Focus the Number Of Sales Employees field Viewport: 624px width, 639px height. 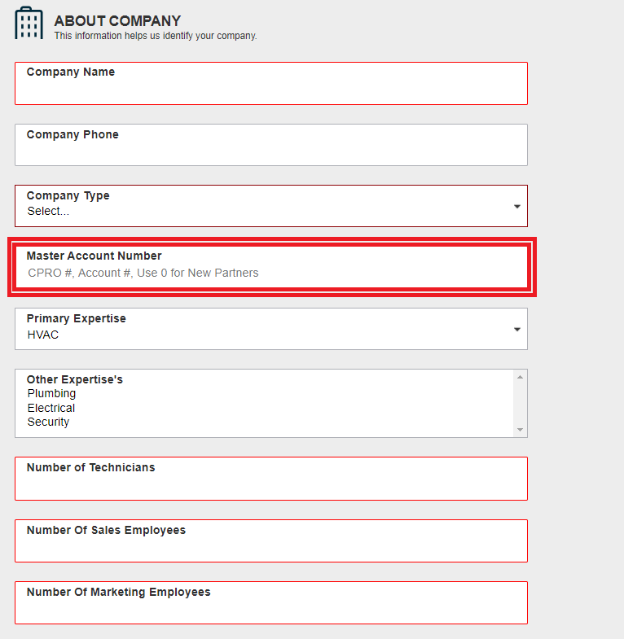pos(271,541)
